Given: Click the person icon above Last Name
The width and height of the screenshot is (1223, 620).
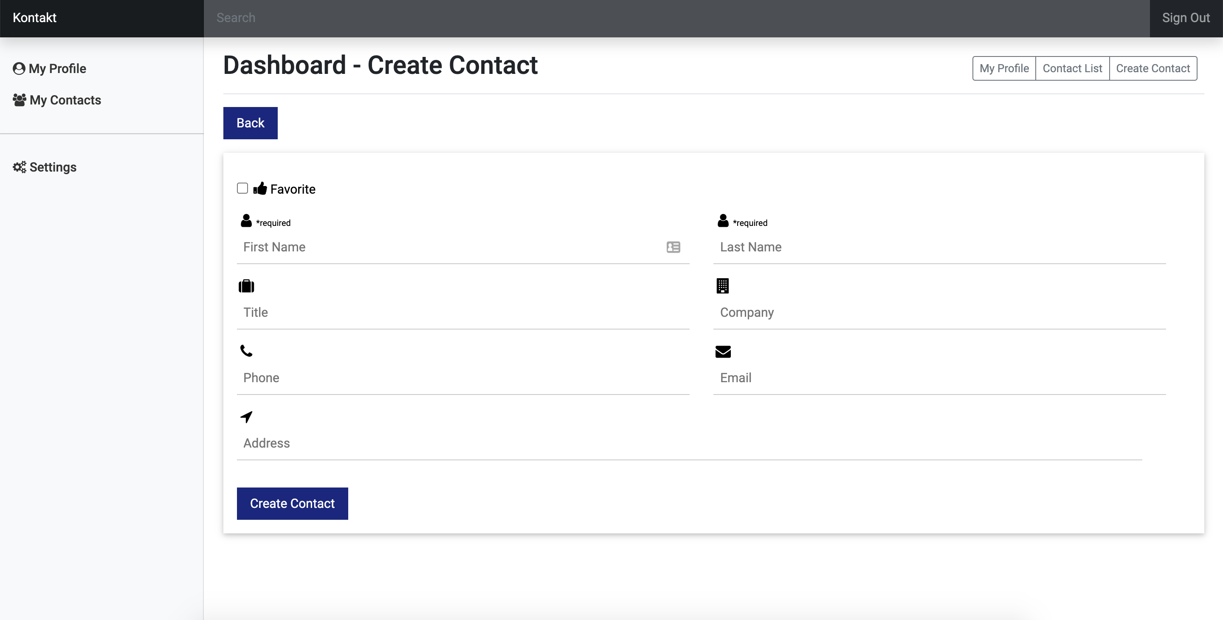Looking at the screenshot, I should [x=723, y=221].
